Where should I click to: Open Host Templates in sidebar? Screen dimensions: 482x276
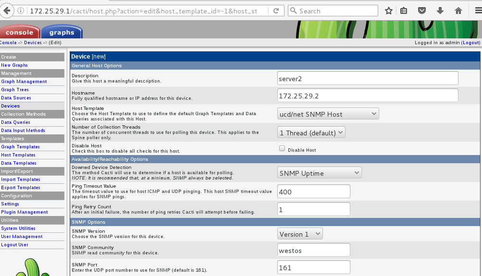18,155
